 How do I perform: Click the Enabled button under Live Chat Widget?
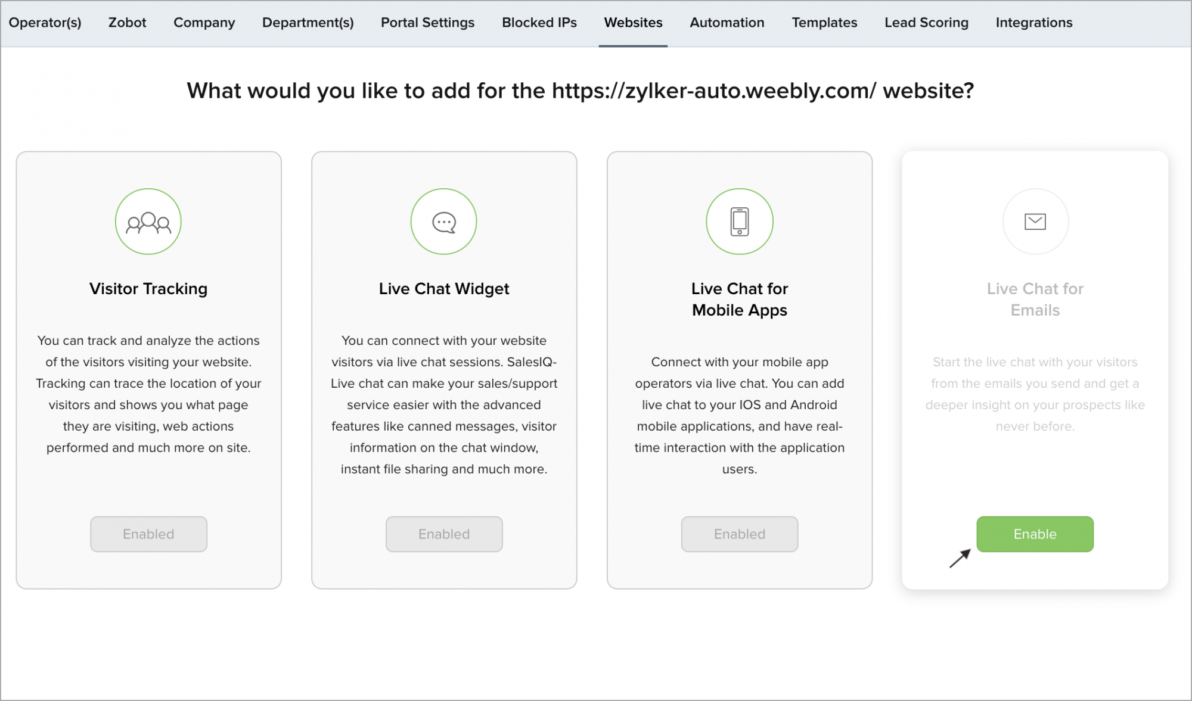pos(443,534)
